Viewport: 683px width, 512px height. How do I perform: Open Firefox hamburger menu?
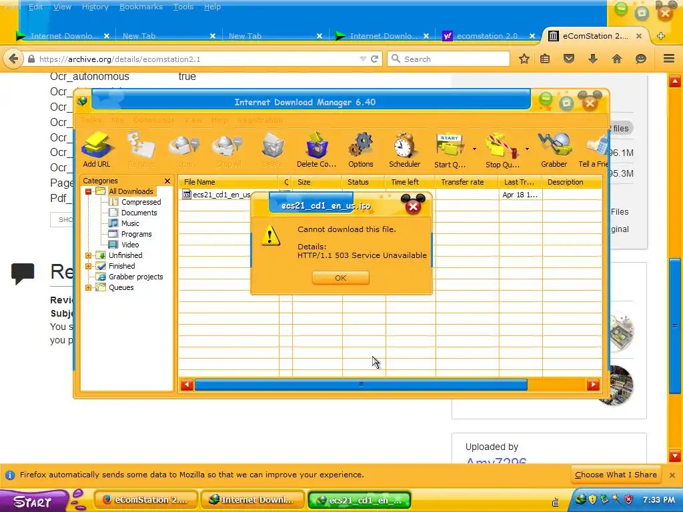tap(669, 59)
